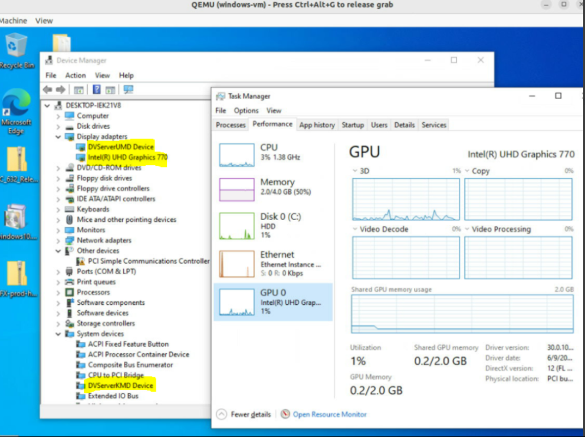Switch to the Startup tab
Screen dimensions: 585x437
click(x=353, y=125)
